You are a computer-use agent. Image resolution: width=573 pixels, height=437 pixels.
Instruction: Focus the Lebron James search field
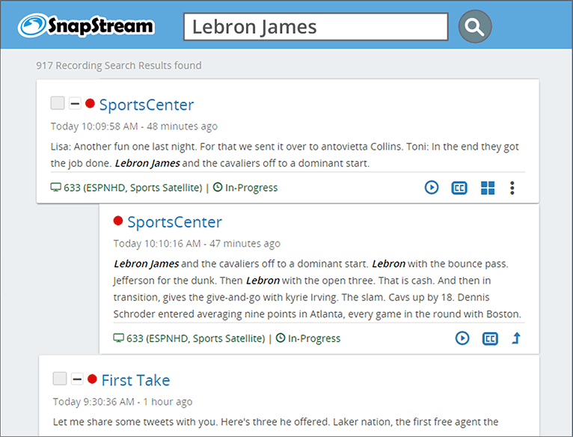[316, 27]
